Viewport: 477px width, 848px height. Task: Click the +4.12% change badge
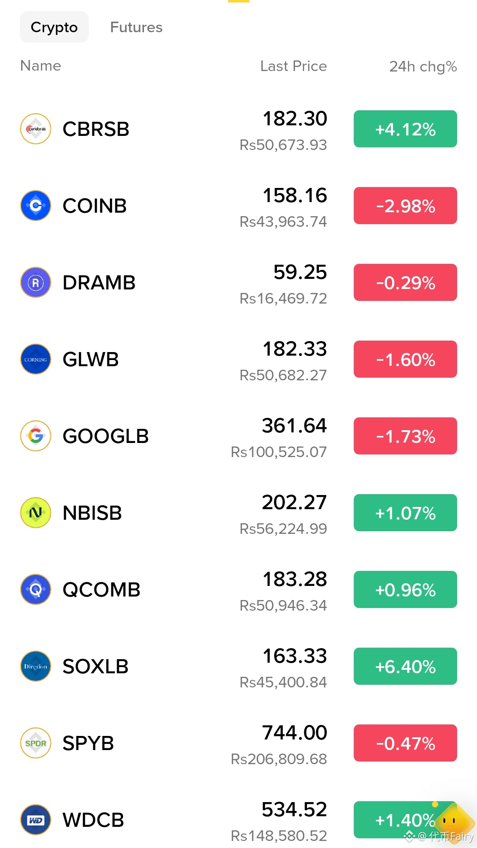point(405,129)
